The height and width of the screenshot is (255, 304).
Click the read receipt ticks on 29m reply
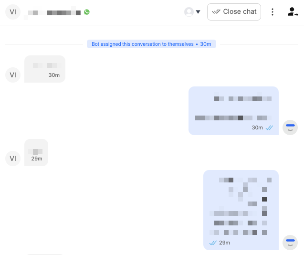tap(213, 243)
